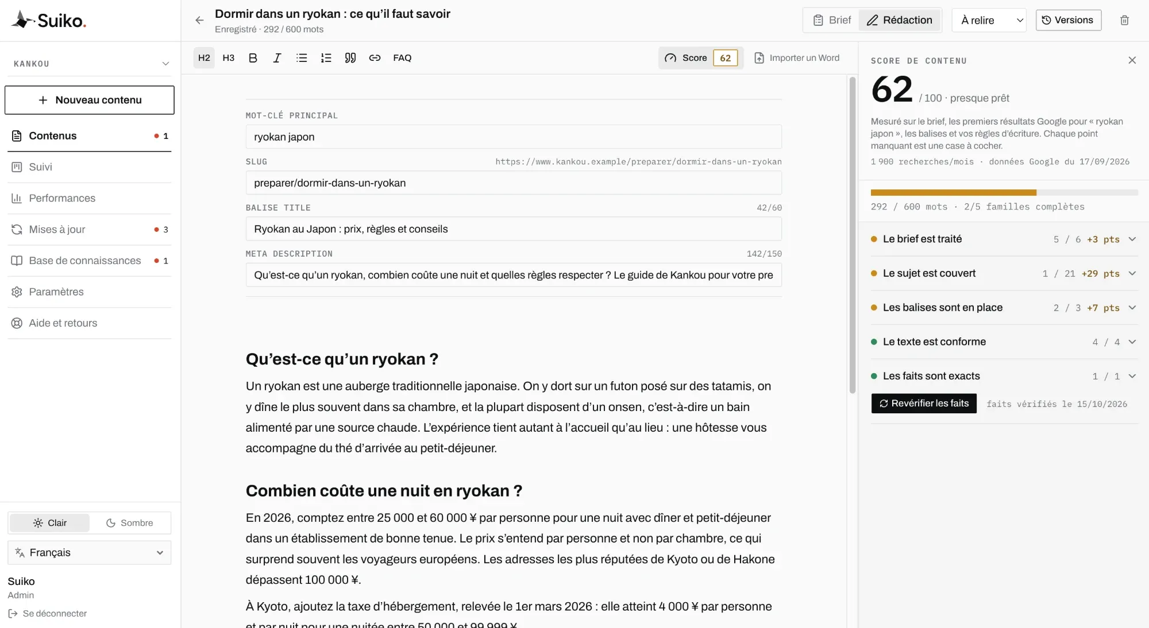This screenshot has width=1149, height=628.
Task: Click Se déconnecter
Action: [x=48, y=614]
